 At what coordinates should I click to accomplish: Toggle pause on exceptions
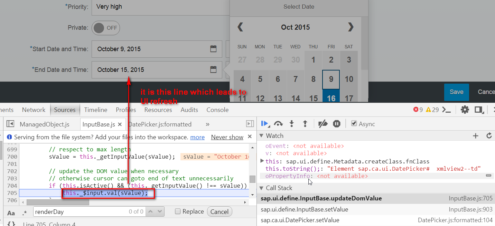tap(337, 124)
